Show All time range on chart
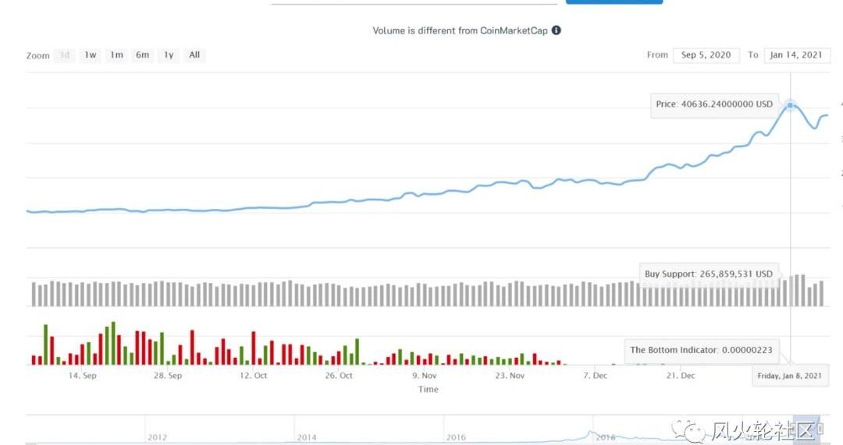Screen dimensions: 843x445 pyautogui.click(x=194, y=55)
